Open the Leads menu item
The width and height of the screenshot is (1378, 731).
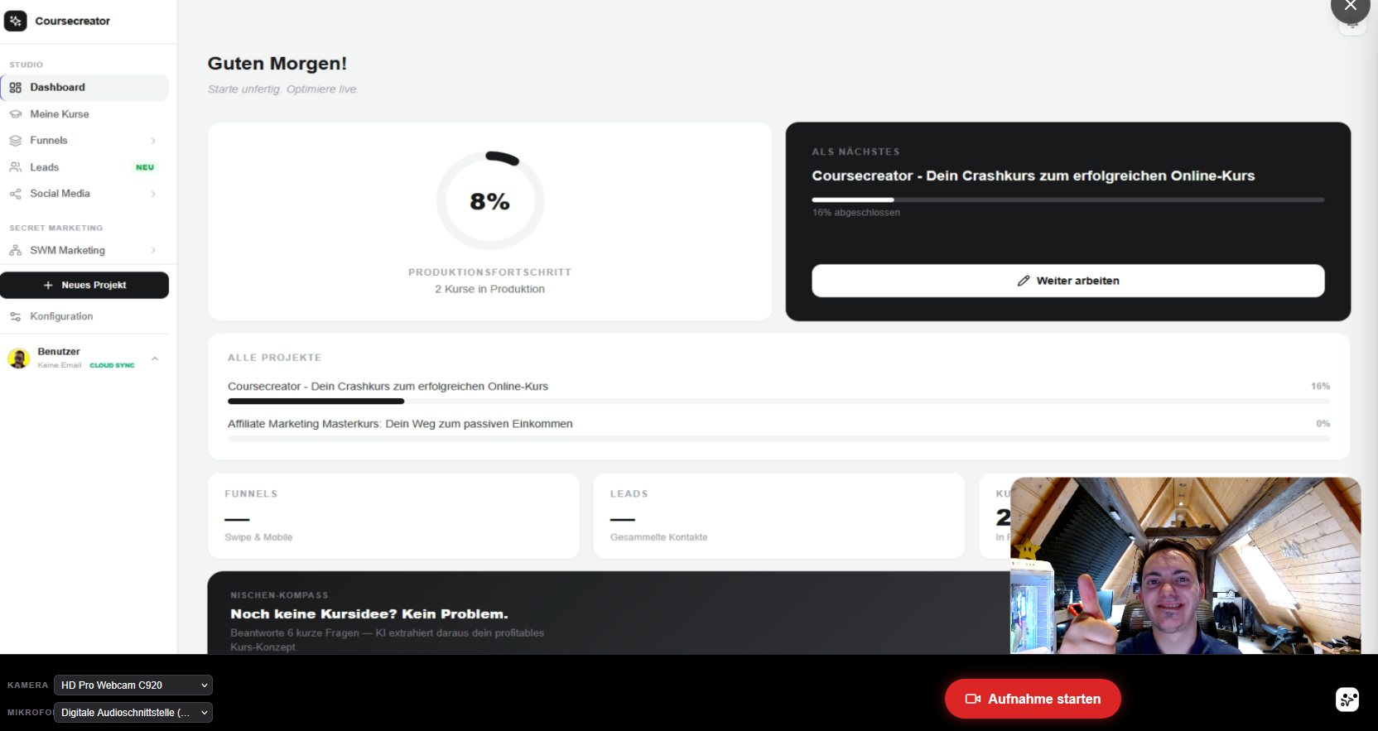click(x=84, y=167)
